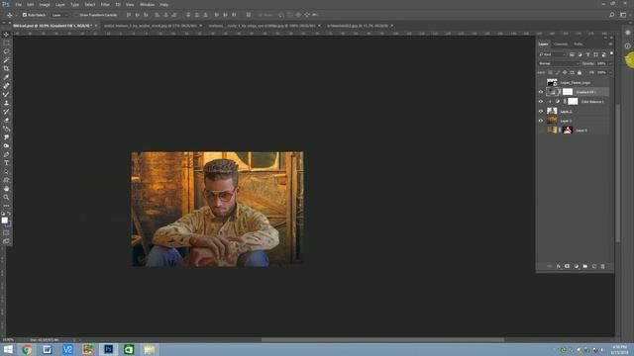
Task: Select the Brush tool
Action: 6,95
